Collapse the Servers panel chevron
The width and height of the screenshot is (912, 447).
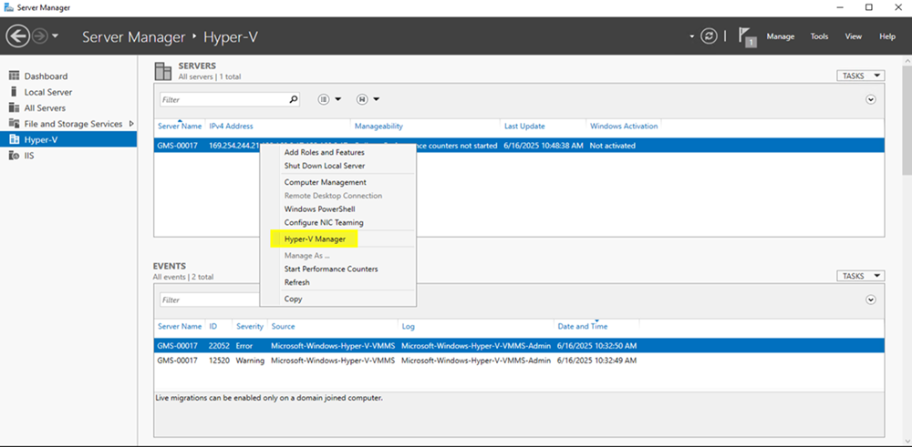870,99
